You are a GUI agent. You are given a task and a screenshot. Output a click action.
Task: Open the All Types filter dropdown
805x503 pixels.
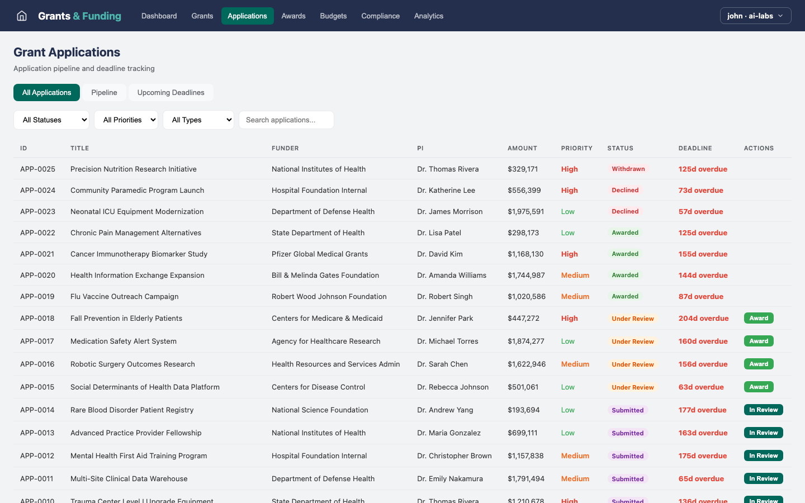198,120
